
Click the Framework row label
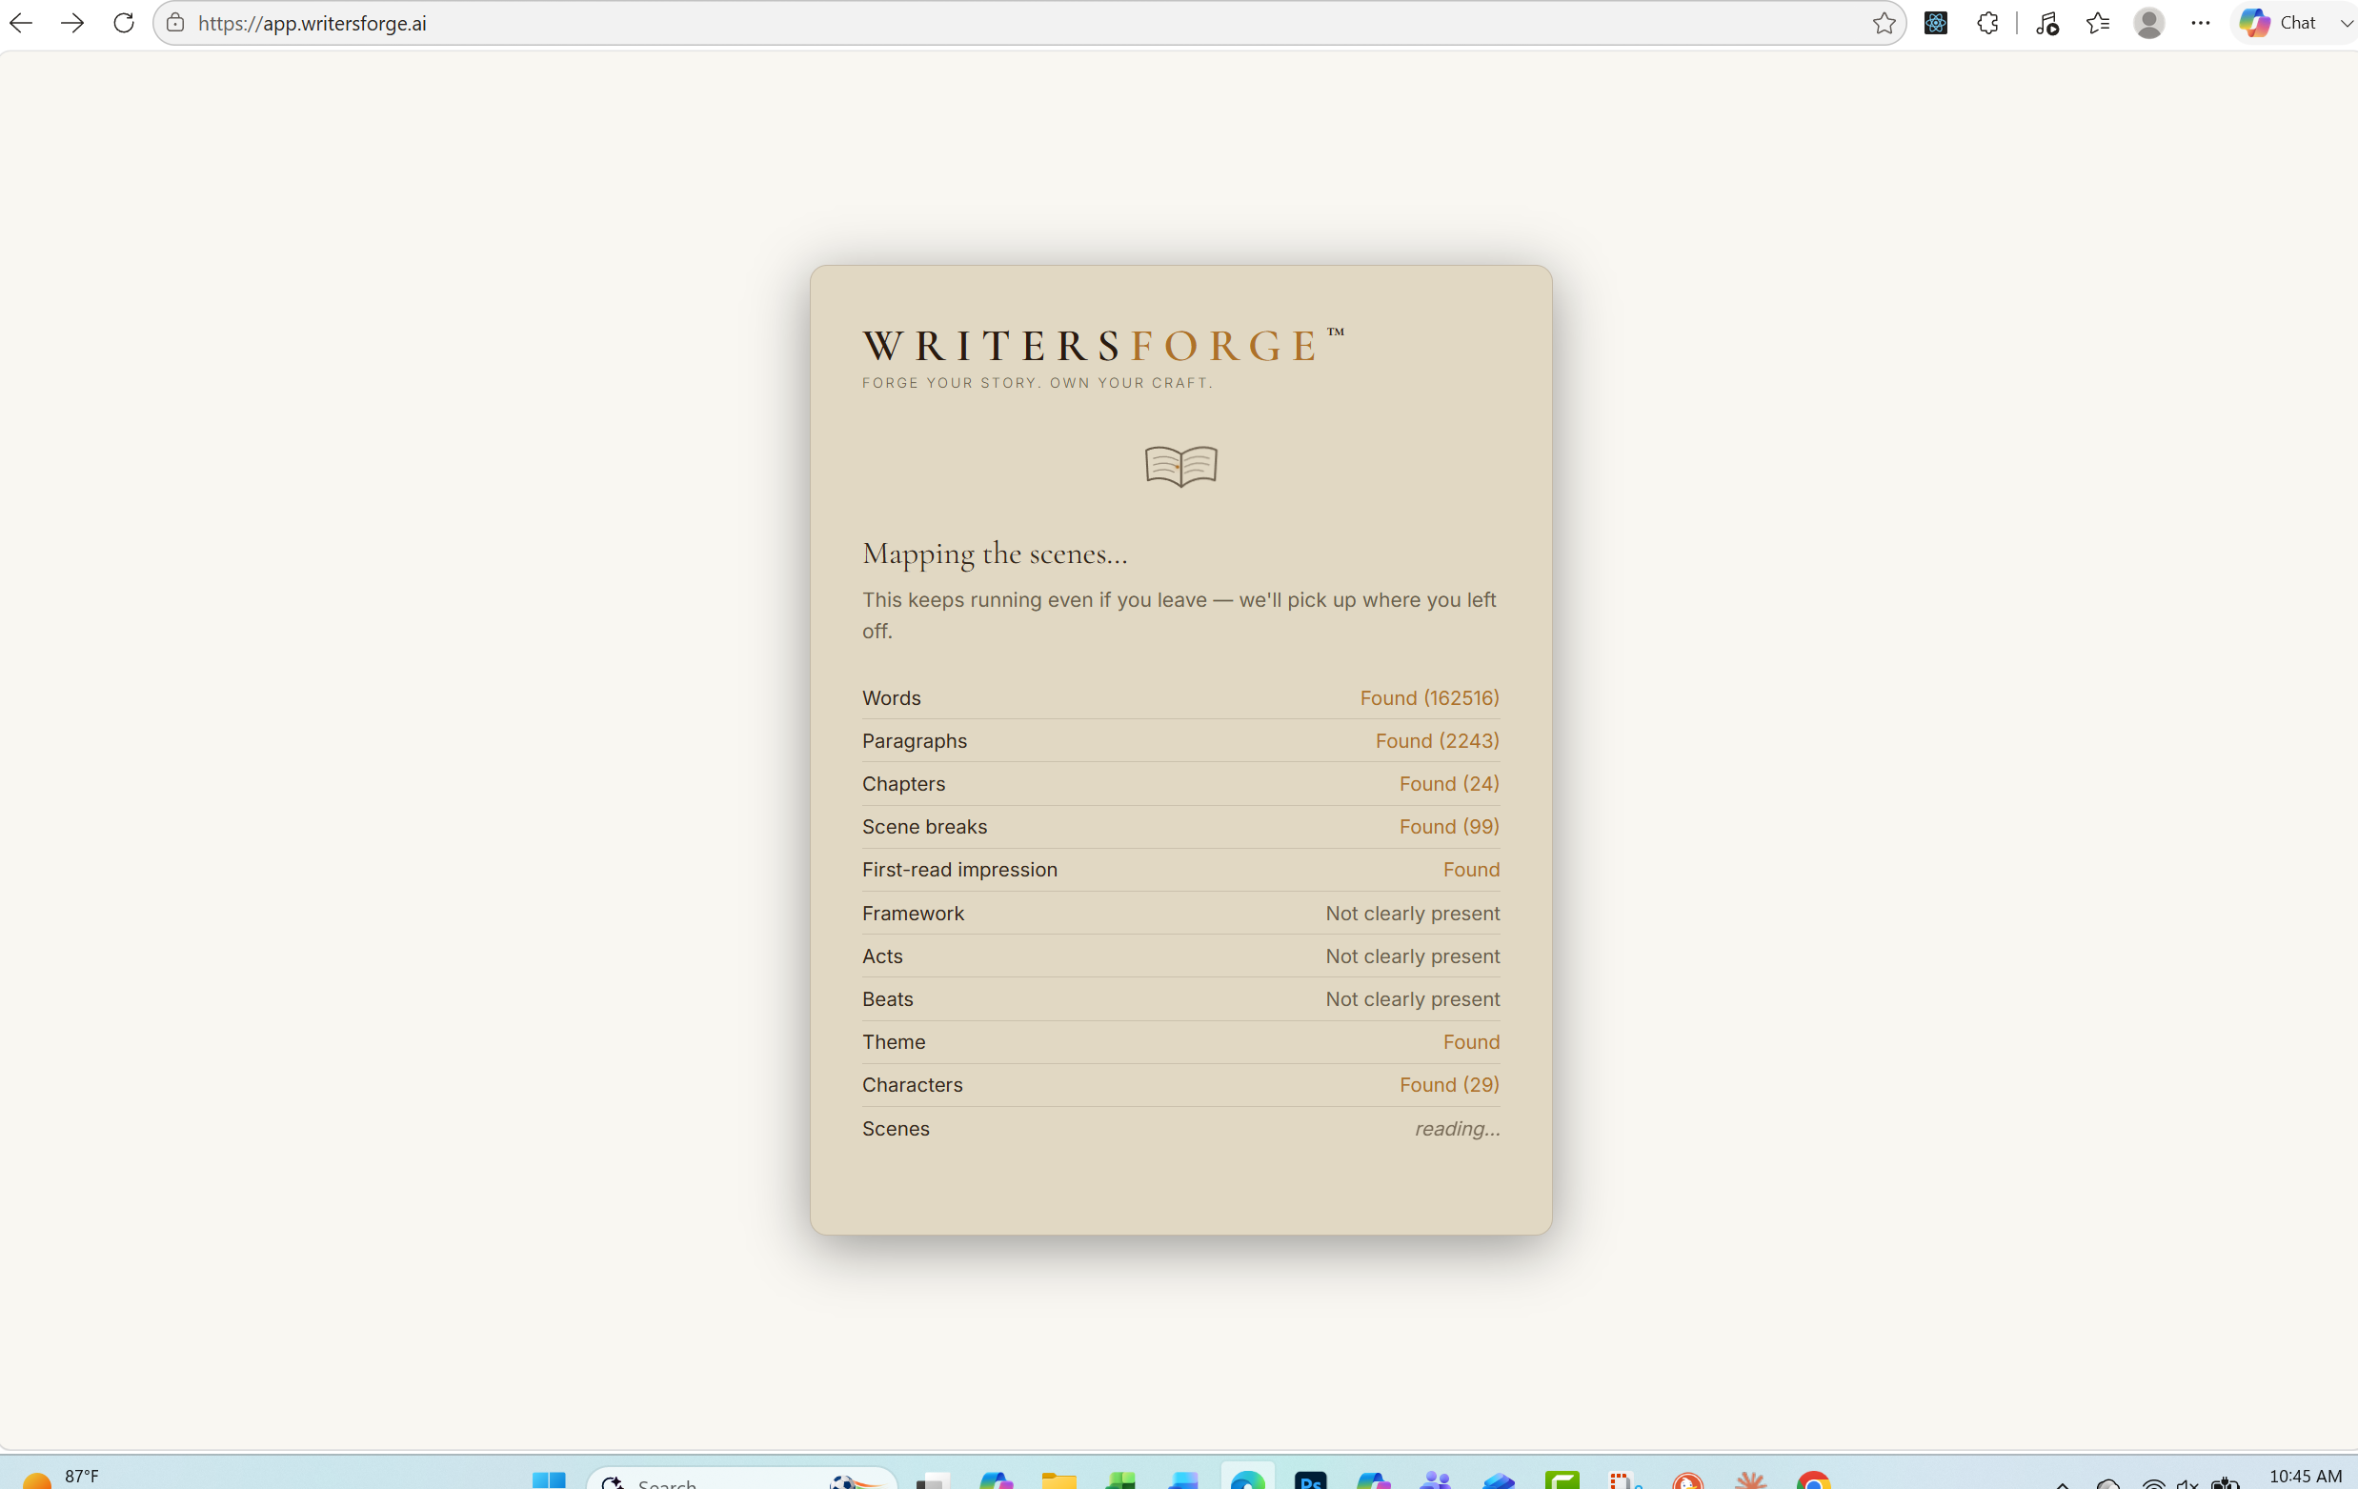point(913,914)
